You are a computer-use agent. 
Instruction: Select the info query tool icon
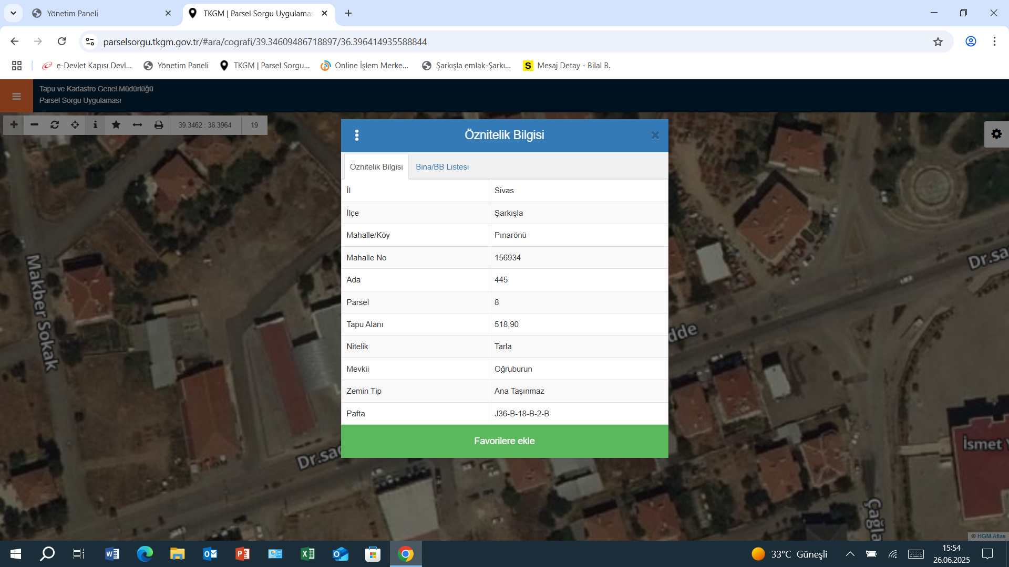95,125
